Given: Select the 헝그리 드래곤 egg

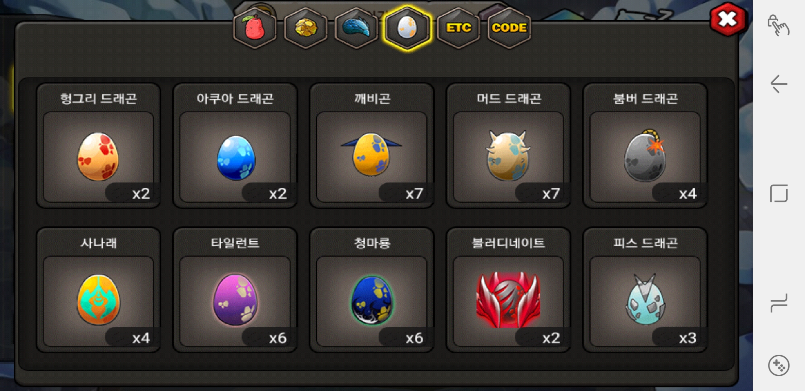Looking at the screenshot, I should (x=98, y=146).
